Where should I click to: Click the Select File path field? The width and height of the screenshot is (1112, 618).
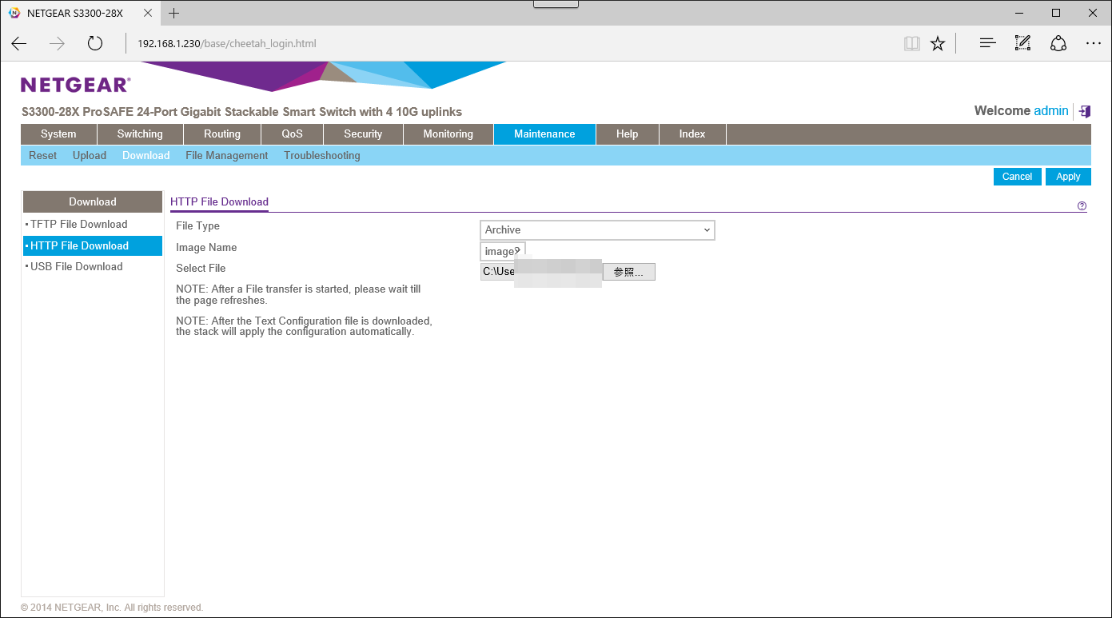click(x=541, y=272)
